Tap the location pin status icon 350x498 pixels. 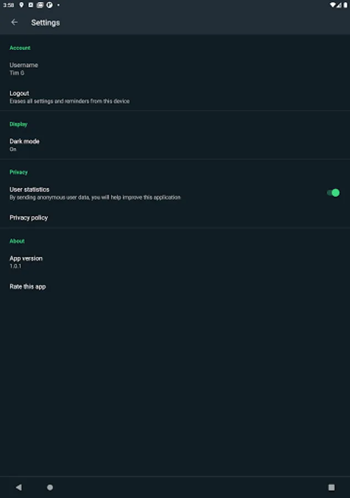pos(22,4)
